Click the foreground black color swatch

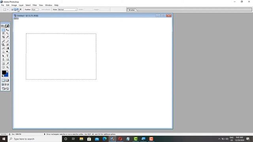point(4,73)
